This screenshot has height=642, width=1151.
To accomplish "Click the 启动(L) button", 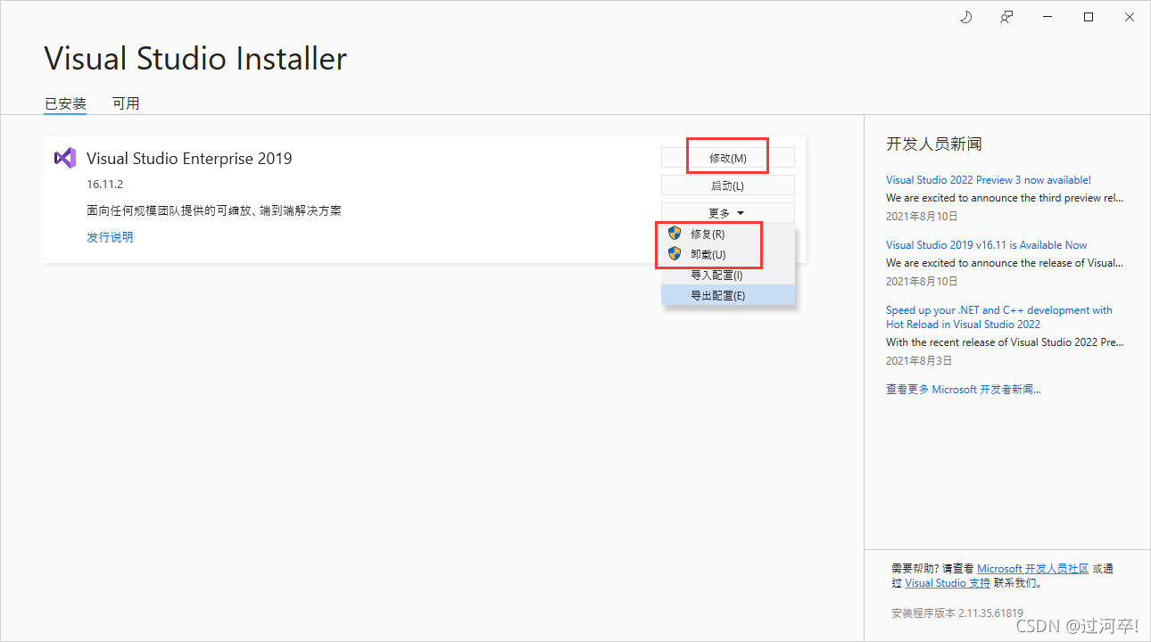I will 727,185.
